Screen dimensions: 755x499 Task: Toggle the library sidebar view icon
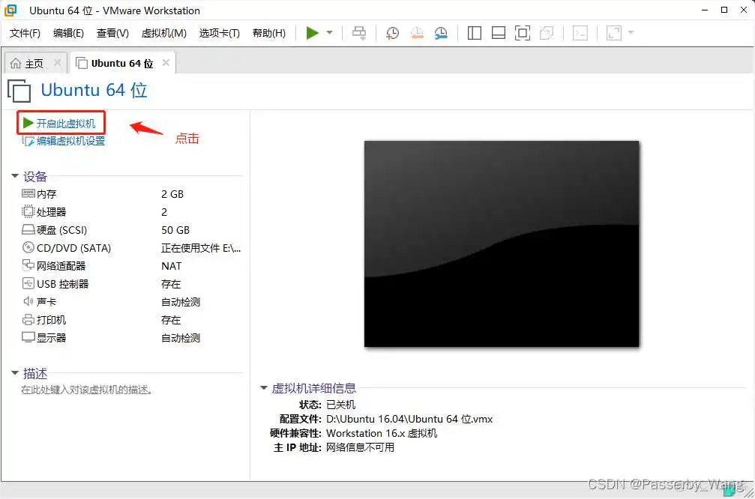point(475,33)
